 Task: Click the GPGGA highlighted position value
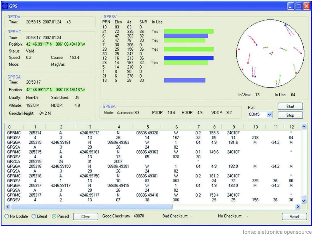(56, 90)
